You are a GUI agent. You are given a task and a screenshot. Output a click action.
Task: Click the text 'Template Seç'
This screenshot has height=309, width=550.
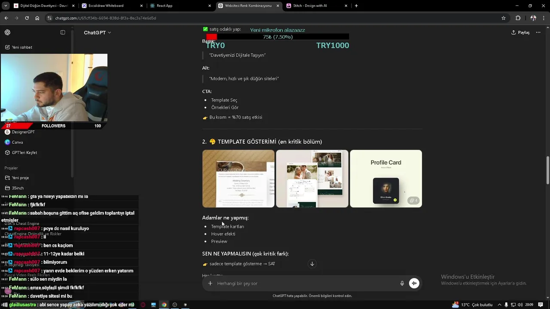tap(224, 100)
